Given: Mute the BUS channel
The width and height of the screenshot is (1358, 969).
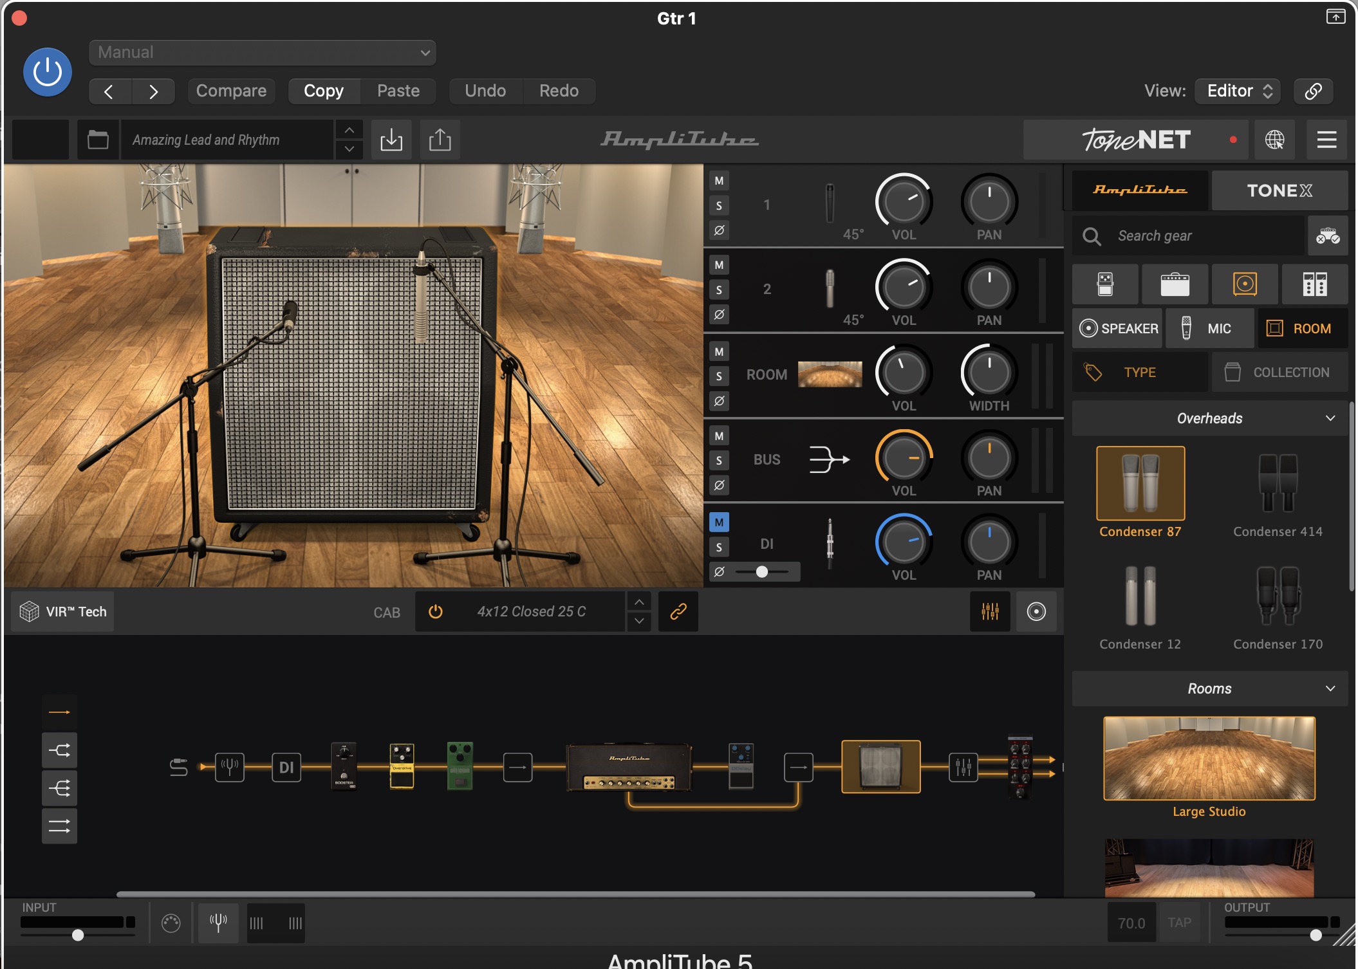Looking at the screenshot, I should pyautogui.click(x=719, y=436).
